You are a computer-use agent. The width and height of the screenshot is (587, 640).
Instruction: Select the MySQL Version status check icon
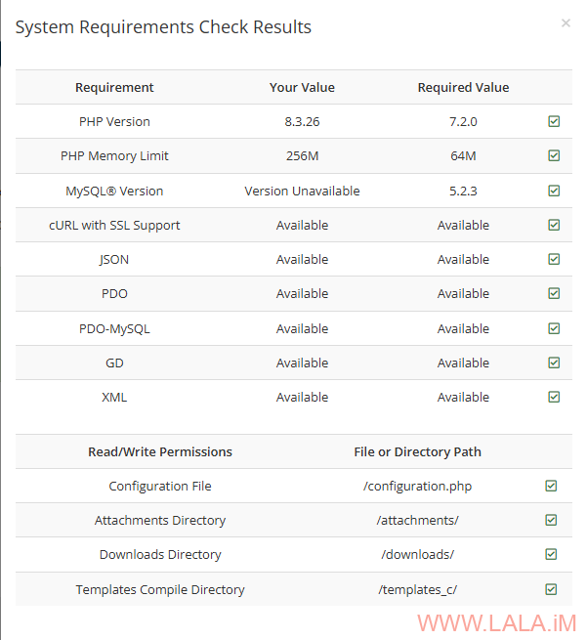(x=554, y=191)
